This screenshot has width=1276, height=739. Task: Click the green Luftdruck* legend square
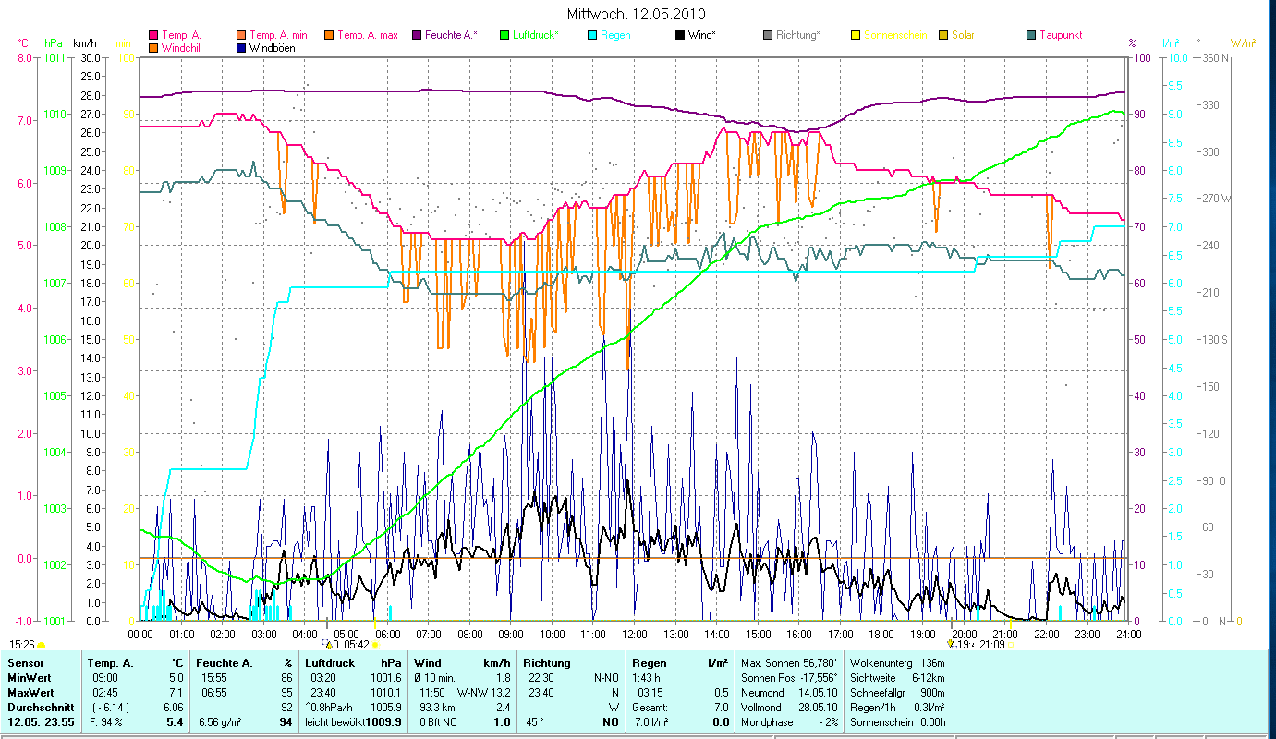click(x=504, y=35)
